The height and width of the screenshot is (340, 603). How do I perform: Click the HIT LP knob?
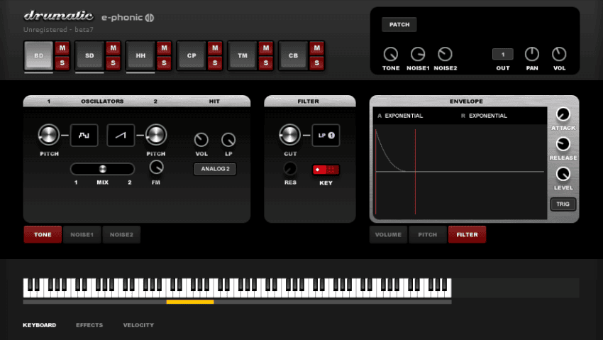228,140
